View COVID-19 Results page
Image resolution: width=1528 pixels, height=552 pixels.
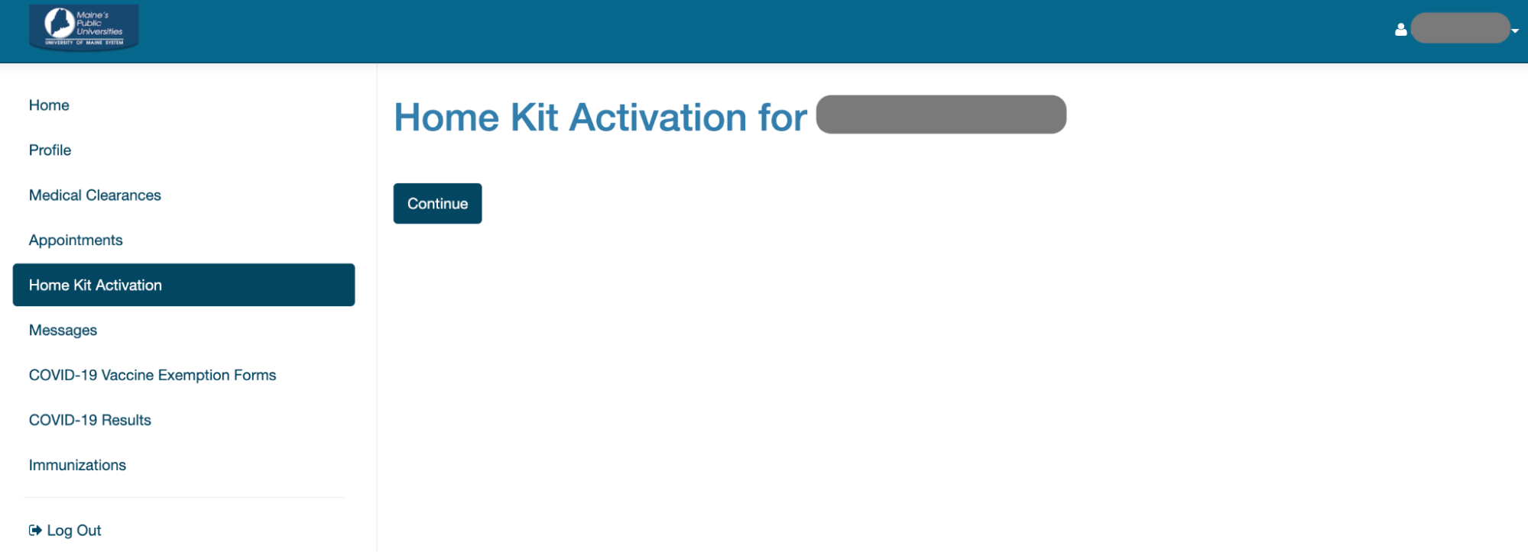click(89, 421)
